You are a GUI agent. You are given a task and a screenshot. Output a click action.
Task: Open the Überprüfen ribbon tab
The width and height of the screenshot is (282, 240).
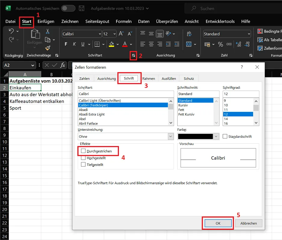(x=167, y=21)
